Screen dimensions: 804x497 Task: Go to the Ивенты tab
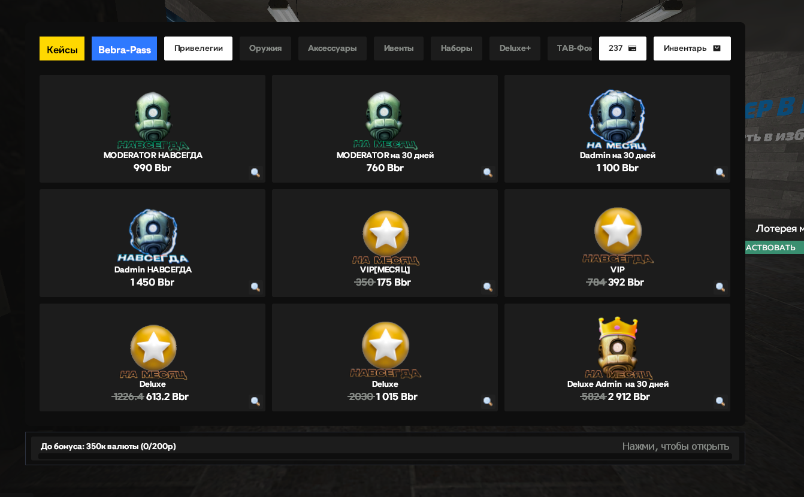coord(398,49)
